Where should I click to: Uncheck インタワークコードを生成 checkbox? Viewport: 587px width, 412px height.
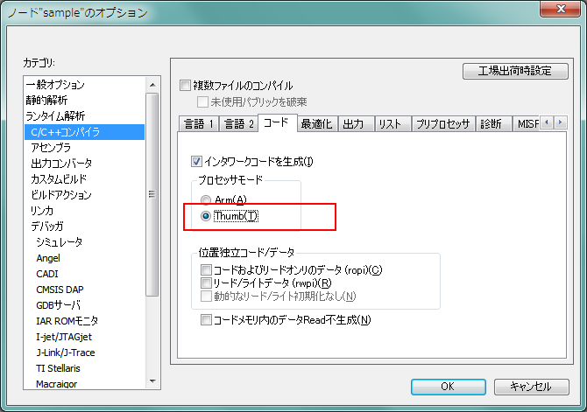tap(197, 161)
